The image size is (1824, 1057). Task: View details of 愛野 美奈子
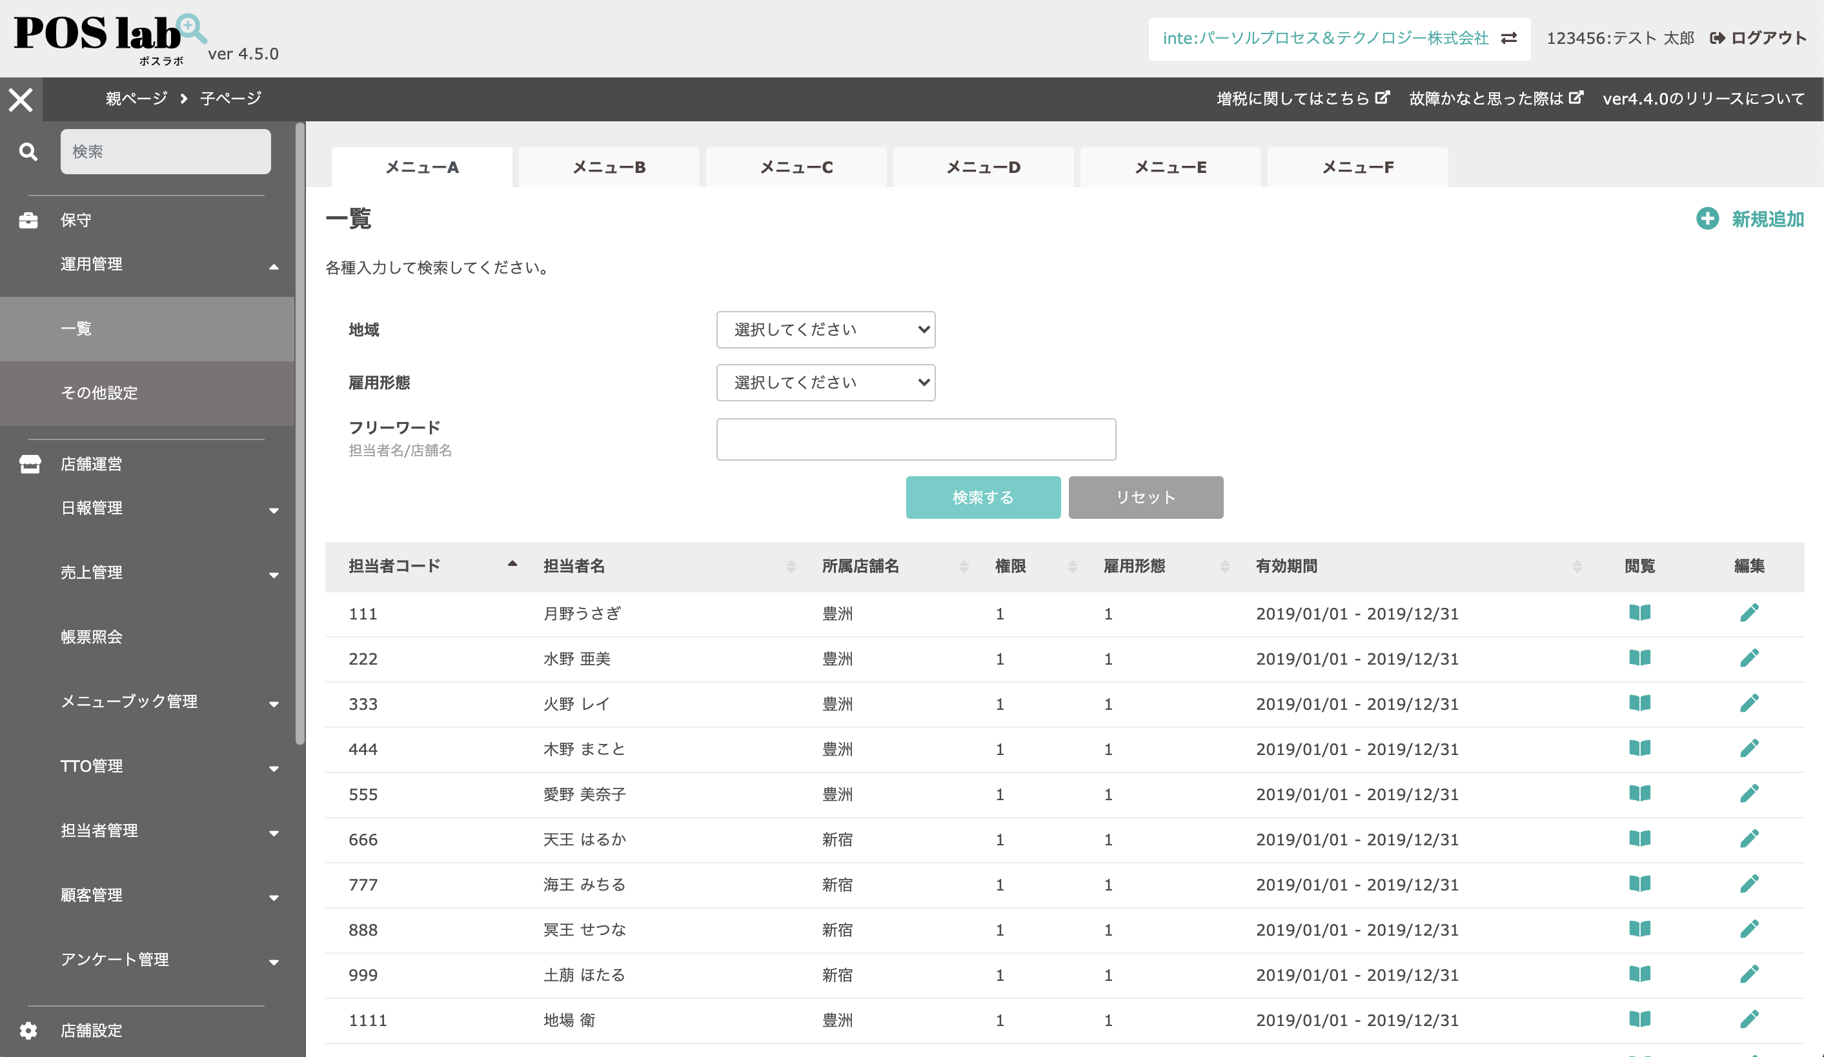tap(1639, 794)
